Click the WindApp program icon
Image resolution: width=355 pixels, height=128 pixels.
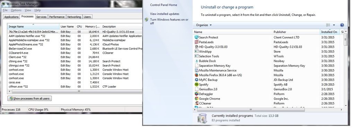(197, 52)
